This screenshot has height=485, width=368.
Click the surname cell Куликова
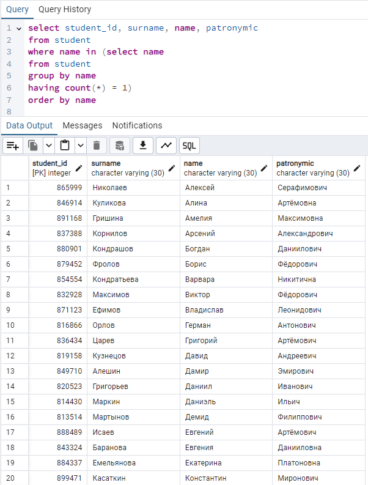pyautogui.click(x=134, y=203)
